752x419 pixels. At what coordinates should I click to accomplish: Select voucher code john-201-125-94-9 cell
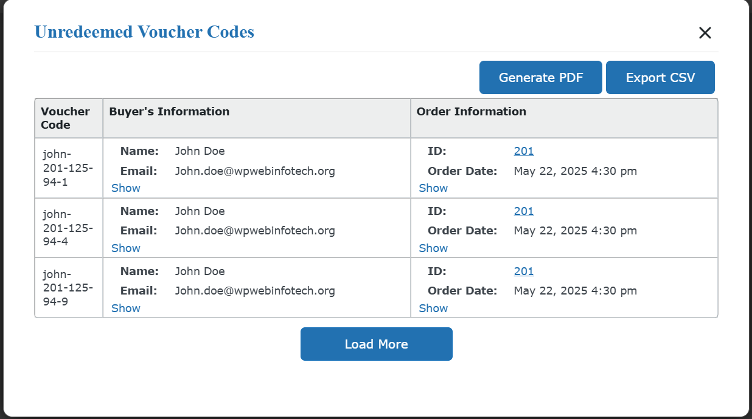click(68, 288)
